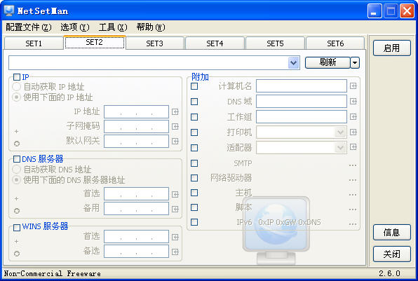Click the 启用 button
Image resolution: width=418 pixels, height=281 pixels.
pyautogui.click(x=391, y=48)
